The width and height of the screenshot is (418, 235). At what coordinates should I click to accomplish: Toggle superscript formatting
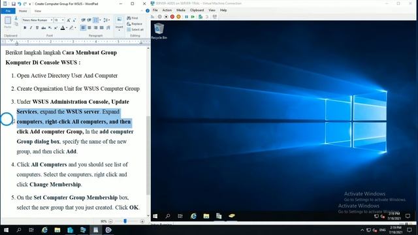56,27
